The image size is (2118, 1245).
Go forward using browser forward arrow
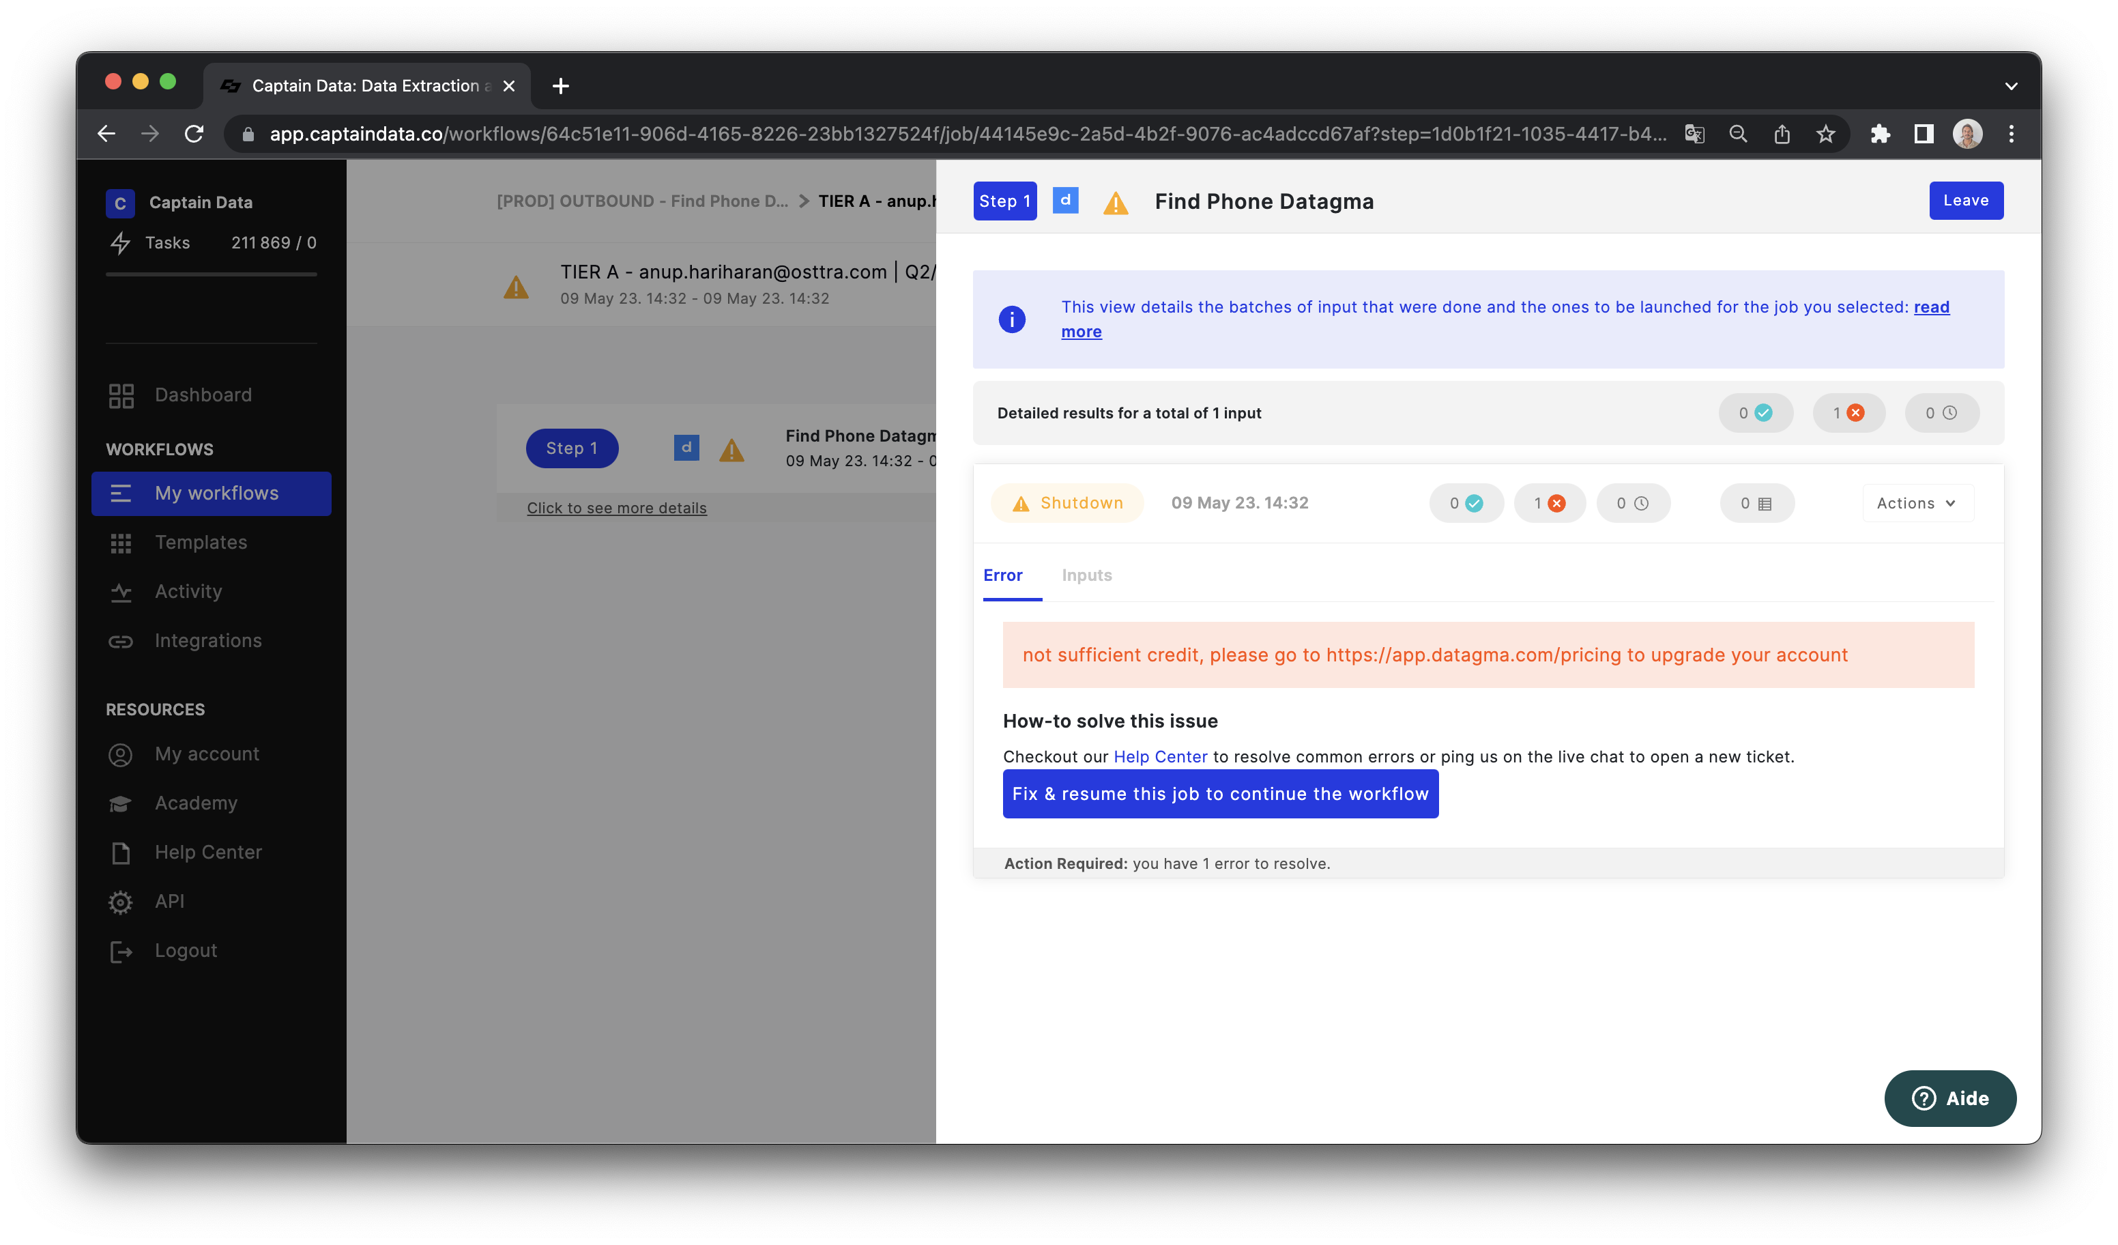[149, 134]
